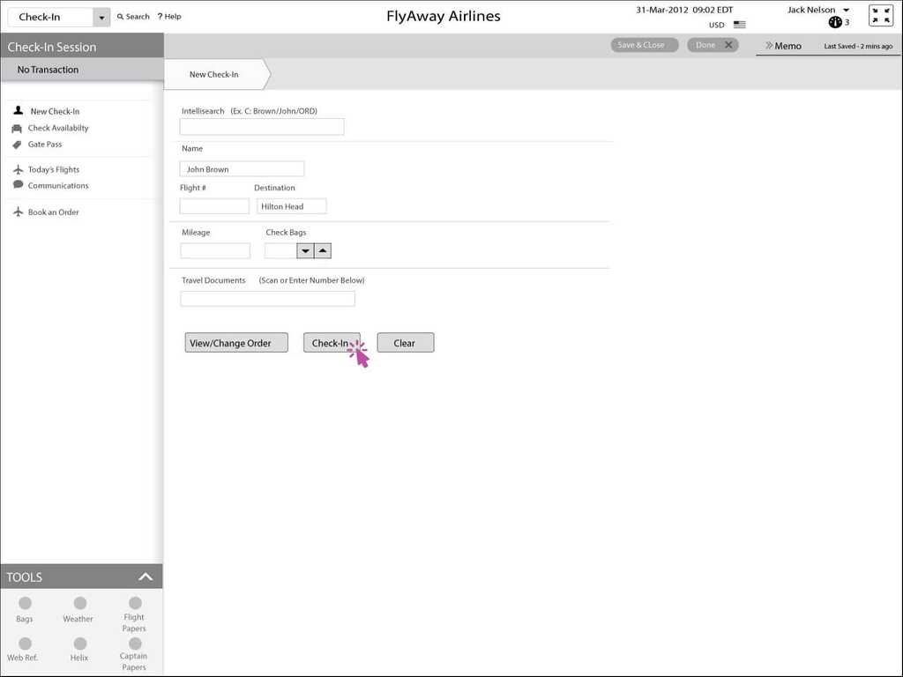Open the Search magnifier in the header
The width and height of the screenshot is (903, 677).
pos(121,17)
